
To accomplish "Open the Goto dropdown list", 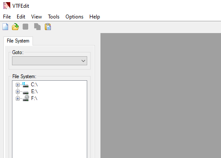I will tap(50, 61).
